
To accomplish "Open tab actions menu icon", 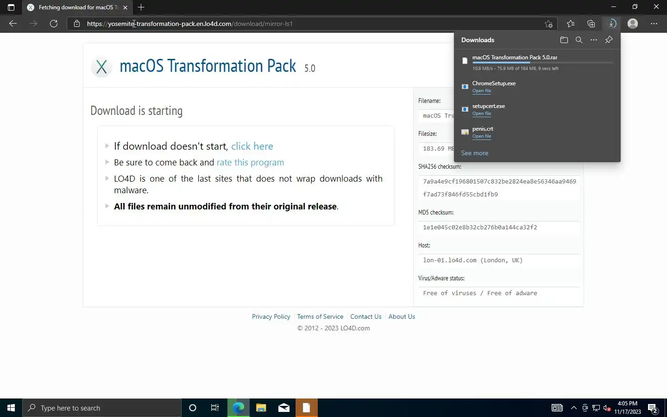I will [11, 7].
